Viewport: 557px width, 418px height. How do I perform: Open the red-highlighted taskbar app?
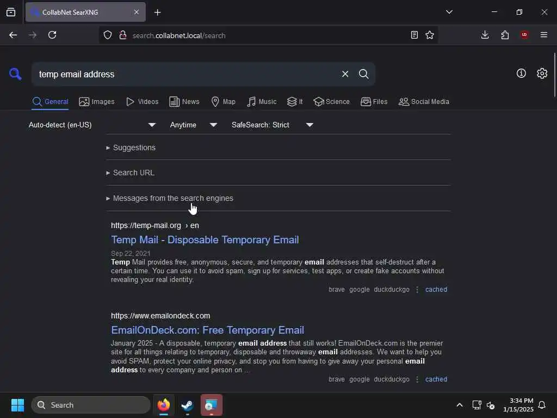coord(212,405)
